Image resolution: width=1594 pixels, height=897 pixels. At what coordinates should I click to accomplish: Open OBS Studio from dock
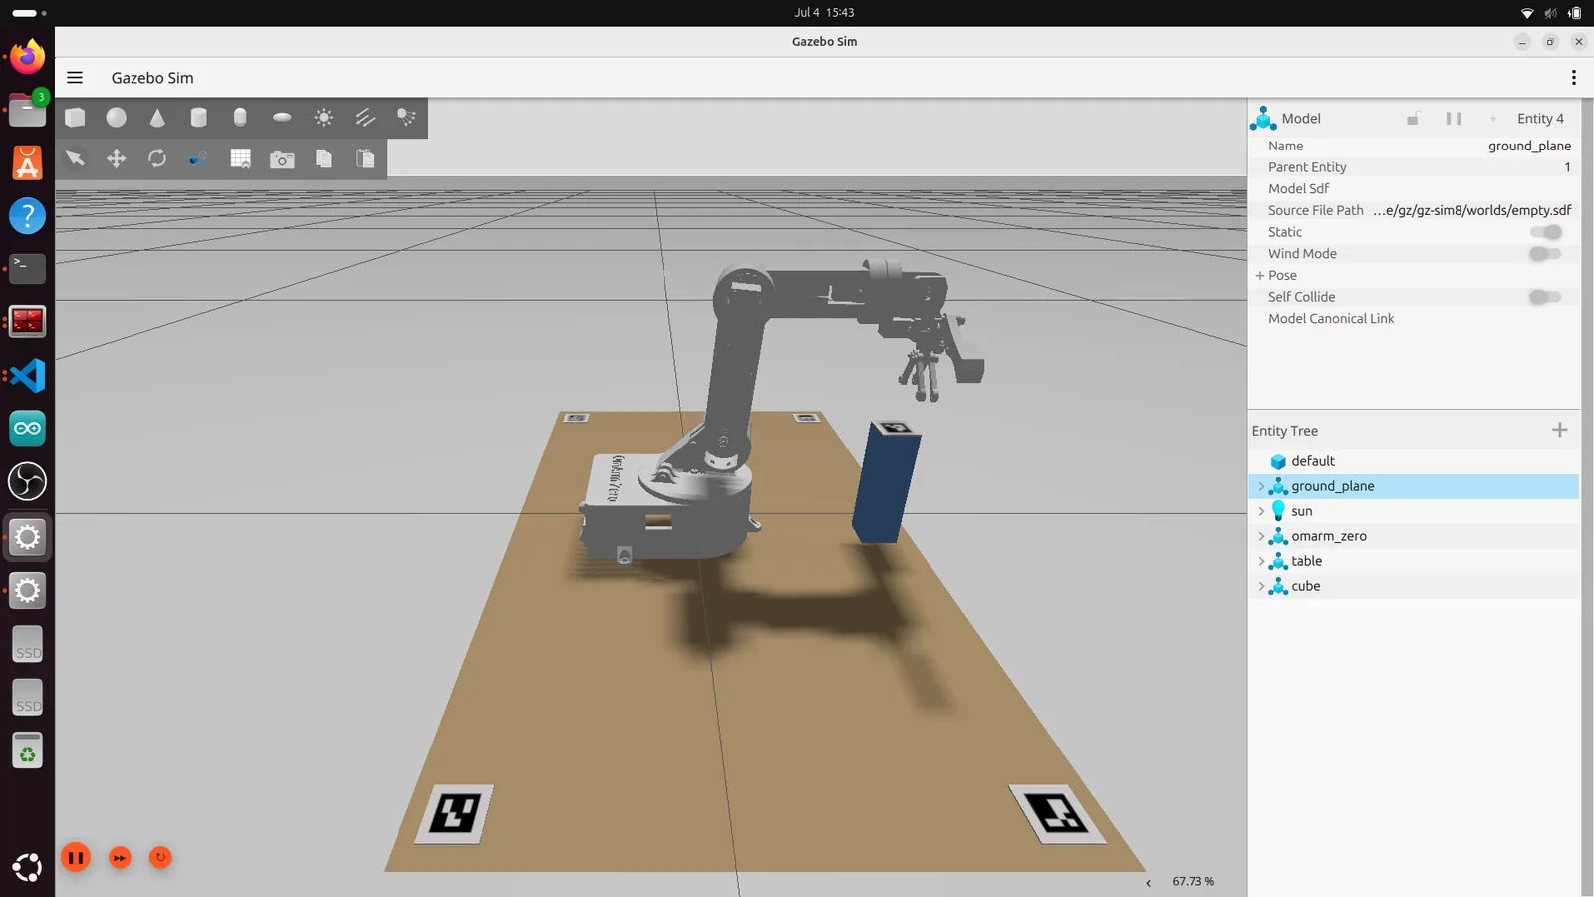[x=28, y=481]
